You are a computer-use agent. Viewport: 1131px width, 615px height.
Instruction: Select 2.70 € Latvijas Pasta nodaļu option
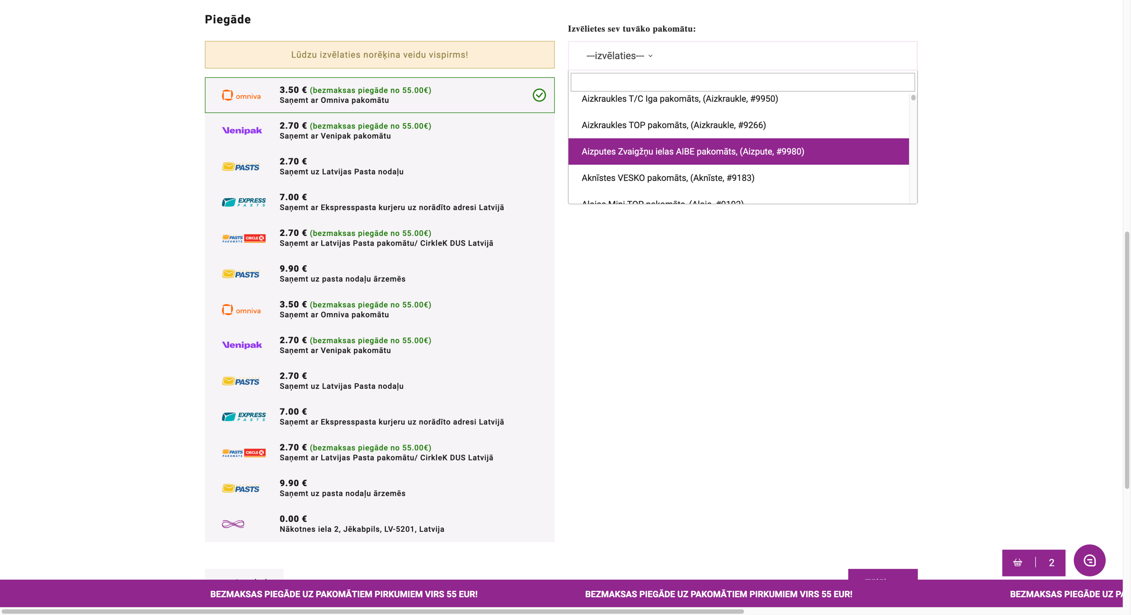pyautogui.click(x=341, y=166)
